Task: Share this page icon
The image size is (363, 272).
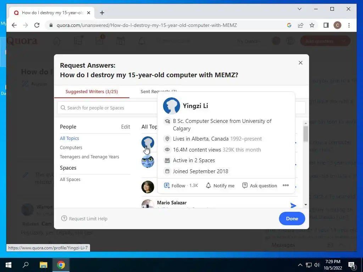Action: click(301, 25)
